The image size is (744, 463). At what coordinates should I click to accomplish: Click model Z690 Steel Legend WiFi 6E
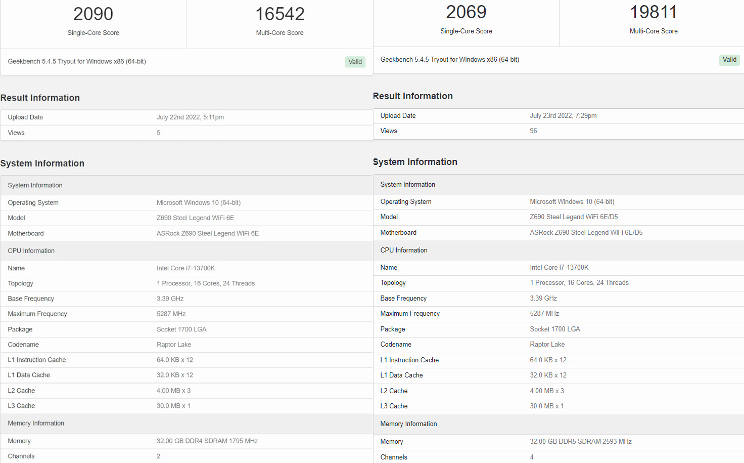[x=195, y=218]
